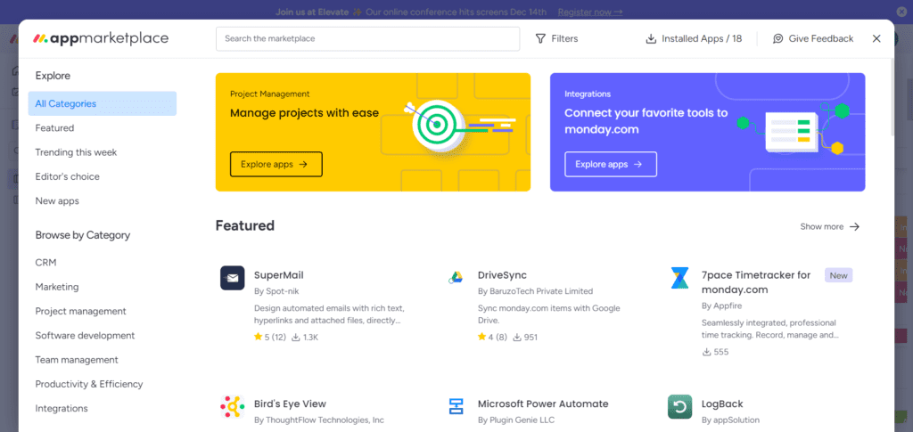Open the Featured category
913x432 pixels.
(54, 128)
